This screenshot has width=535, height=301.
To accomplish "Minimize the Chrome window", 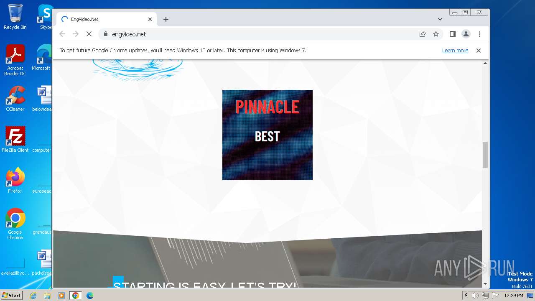I will 455,13.
